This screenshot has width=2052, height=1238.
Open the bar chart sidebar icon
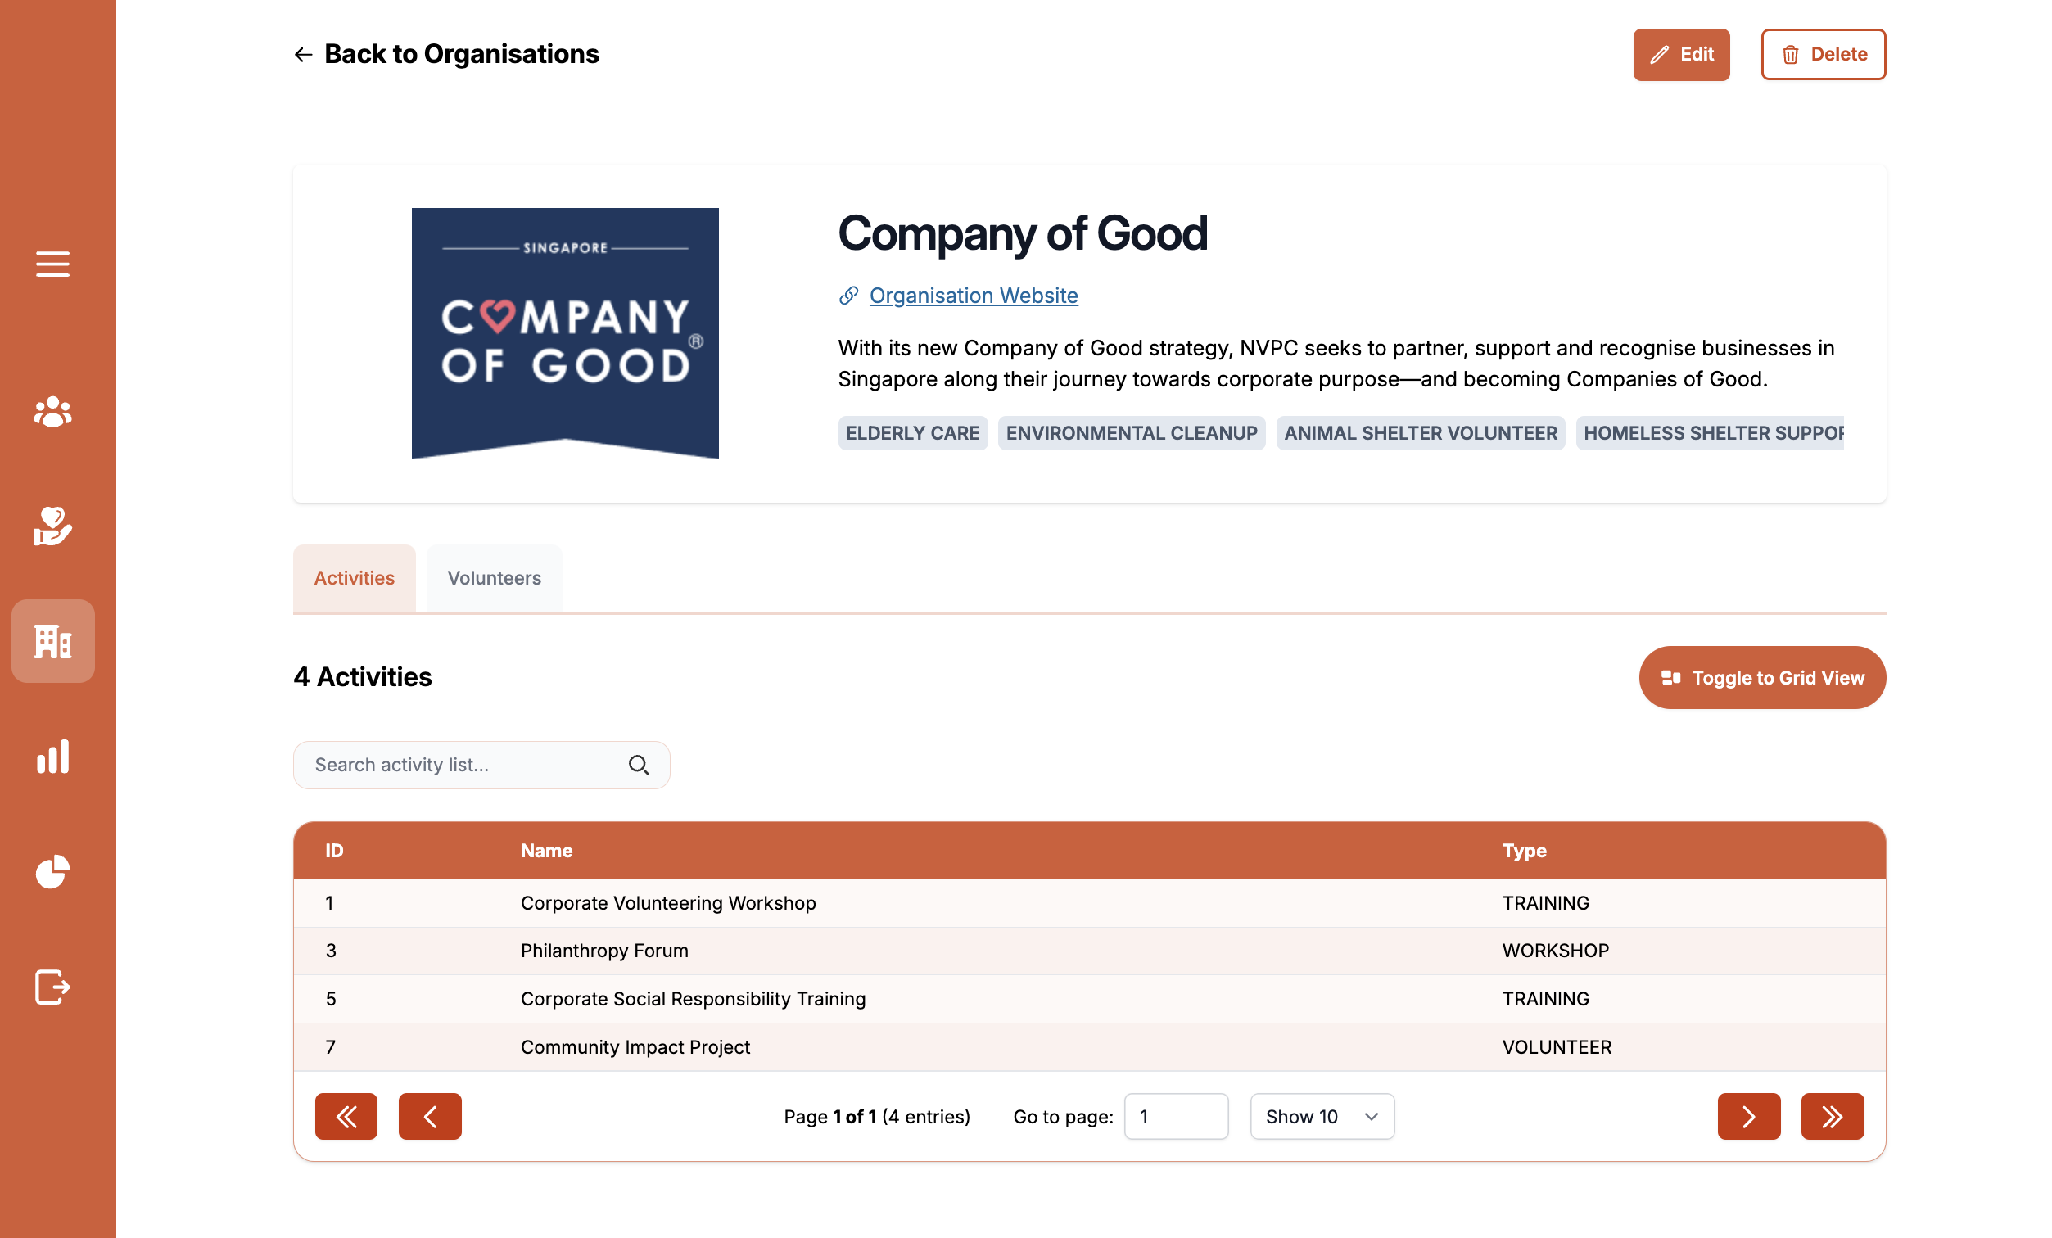coord(52,757)
